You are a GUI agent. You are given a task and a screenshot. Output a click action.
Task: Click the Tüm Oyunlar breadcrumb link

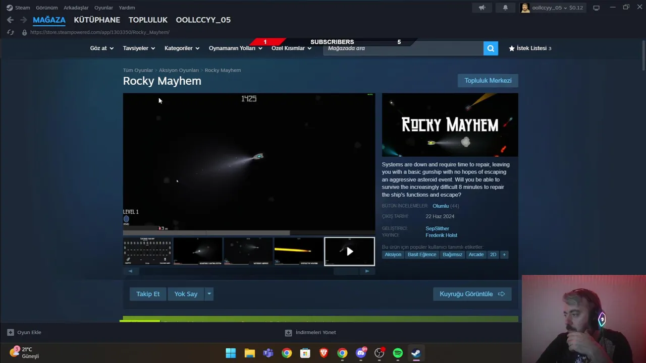[138, 70]
